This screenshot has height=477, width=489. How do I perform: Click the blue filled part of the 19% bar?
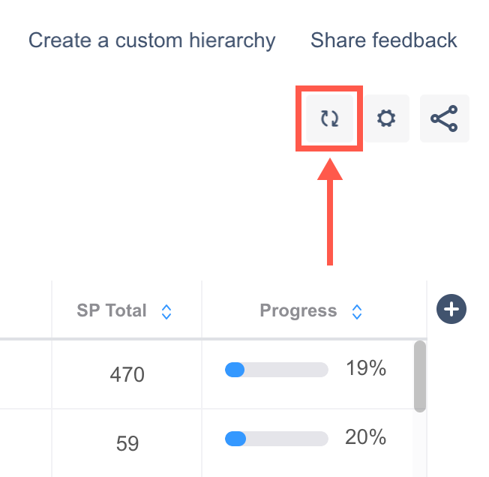pyautogui.click(x=235, y=369)
